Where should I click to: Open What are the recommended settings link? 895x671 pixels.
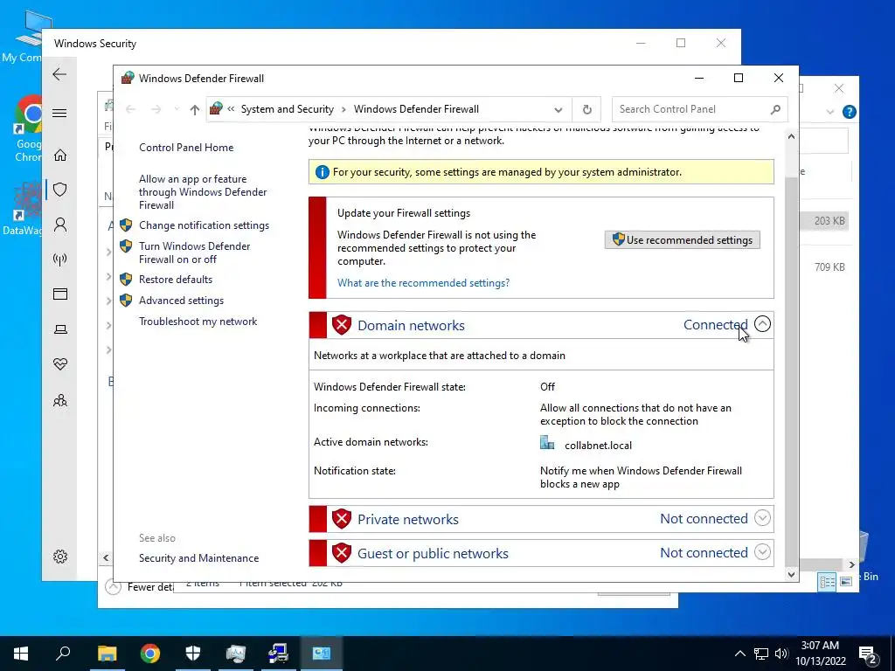tap(423, 283)
